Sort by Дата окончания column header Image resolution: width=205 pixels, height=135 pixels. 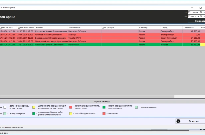[x=26, y=27]
